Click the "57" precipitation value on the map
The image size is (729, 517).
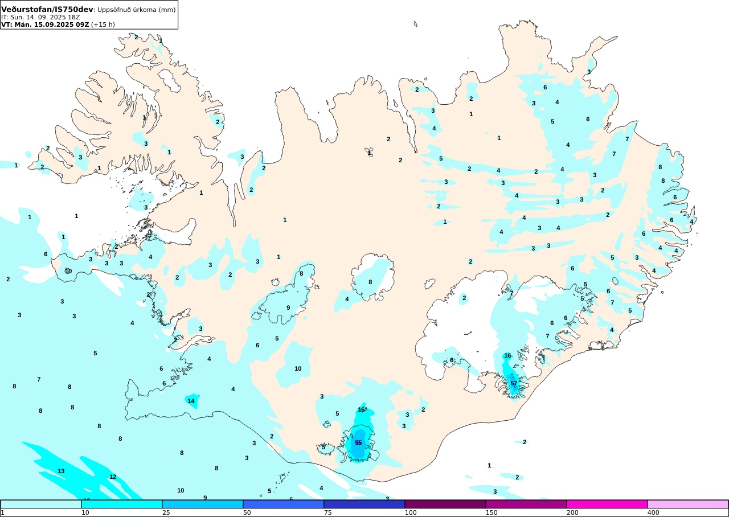(x=514, y=384)
